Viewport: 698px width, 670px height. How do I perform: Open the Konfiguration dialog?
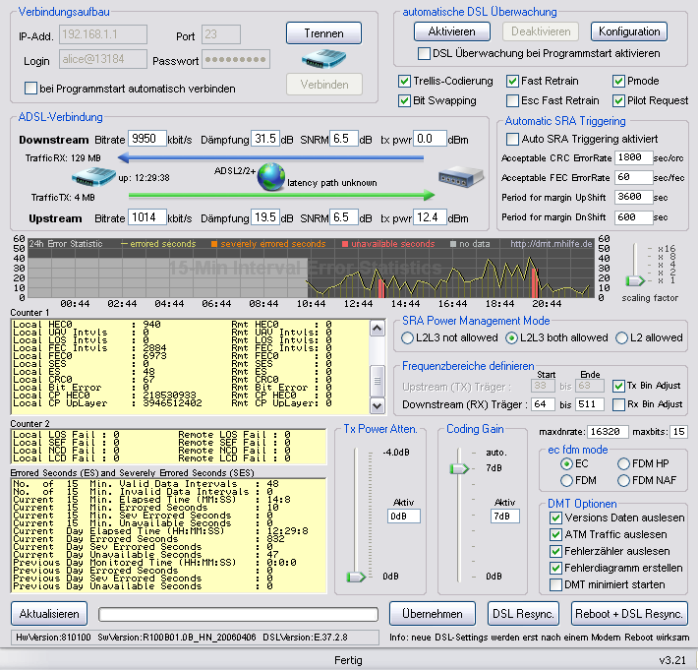point(628,31)
